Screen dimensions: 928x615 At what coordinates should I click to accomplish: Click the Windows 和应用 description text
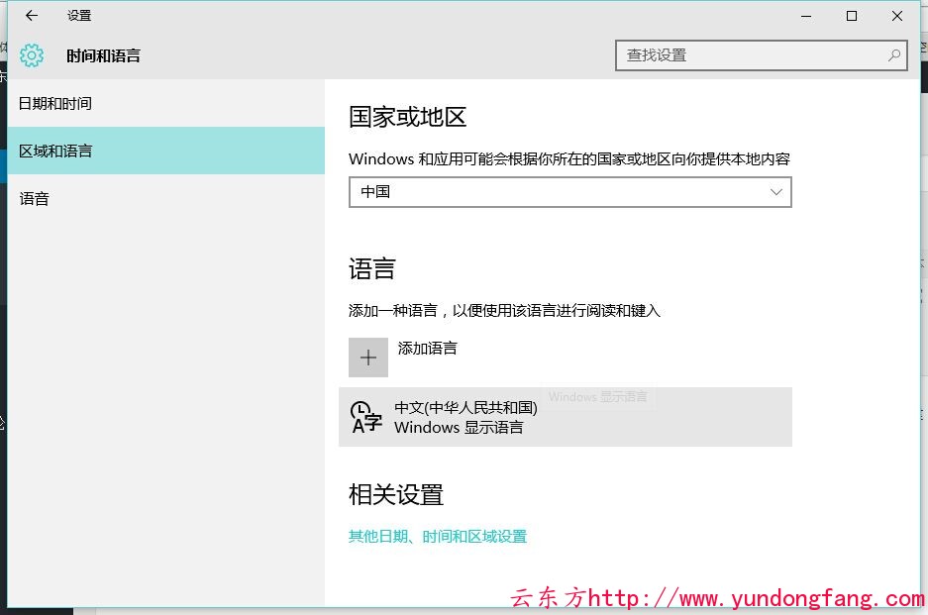pos(569,159)
